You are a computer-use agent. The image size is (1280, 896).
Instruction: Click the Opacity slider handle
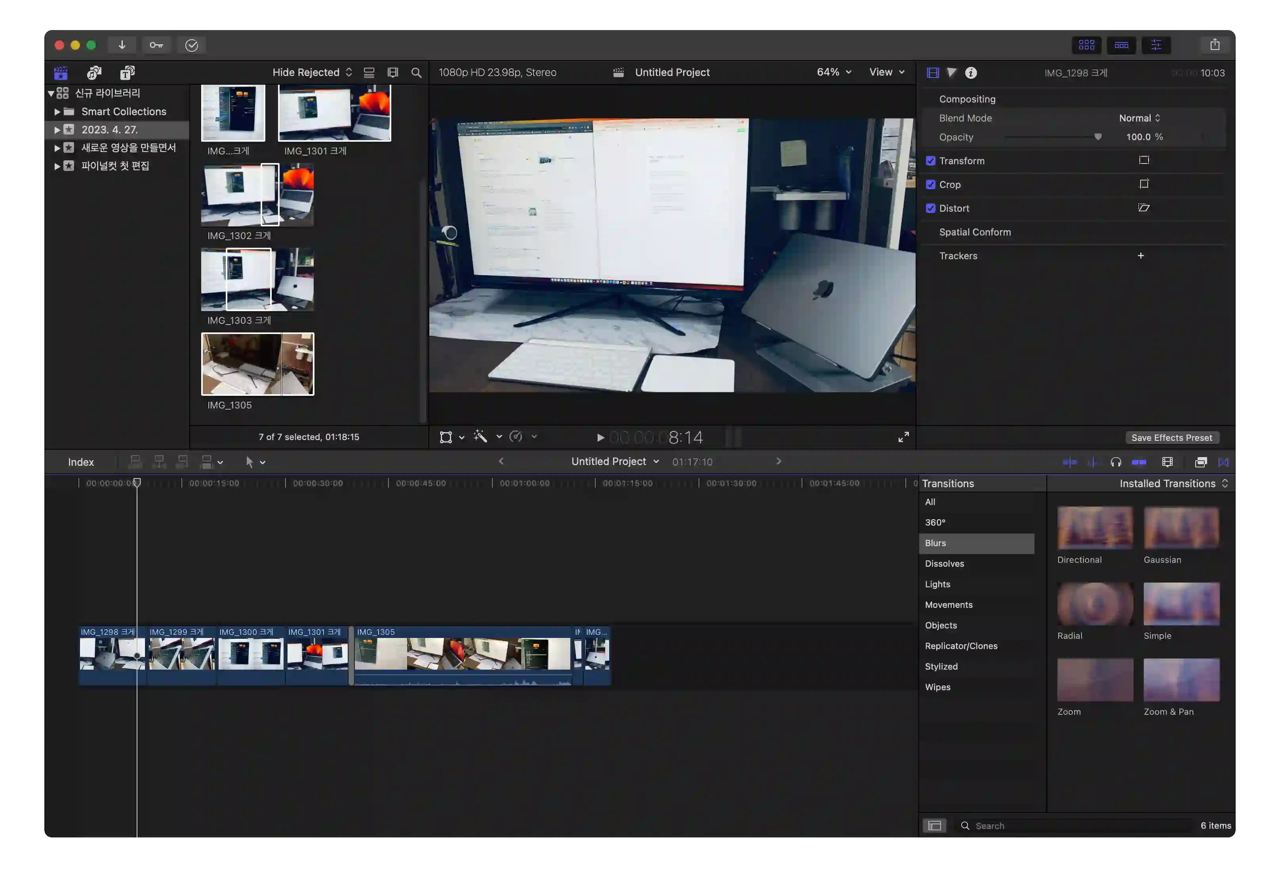tap(1097, 137)
